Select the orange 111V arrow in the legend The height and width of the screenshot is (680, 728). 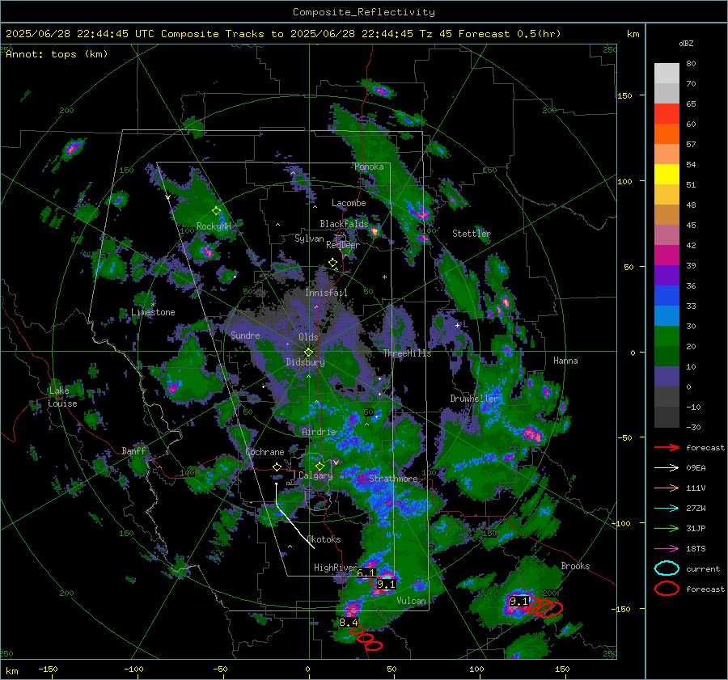pos(667,488)
